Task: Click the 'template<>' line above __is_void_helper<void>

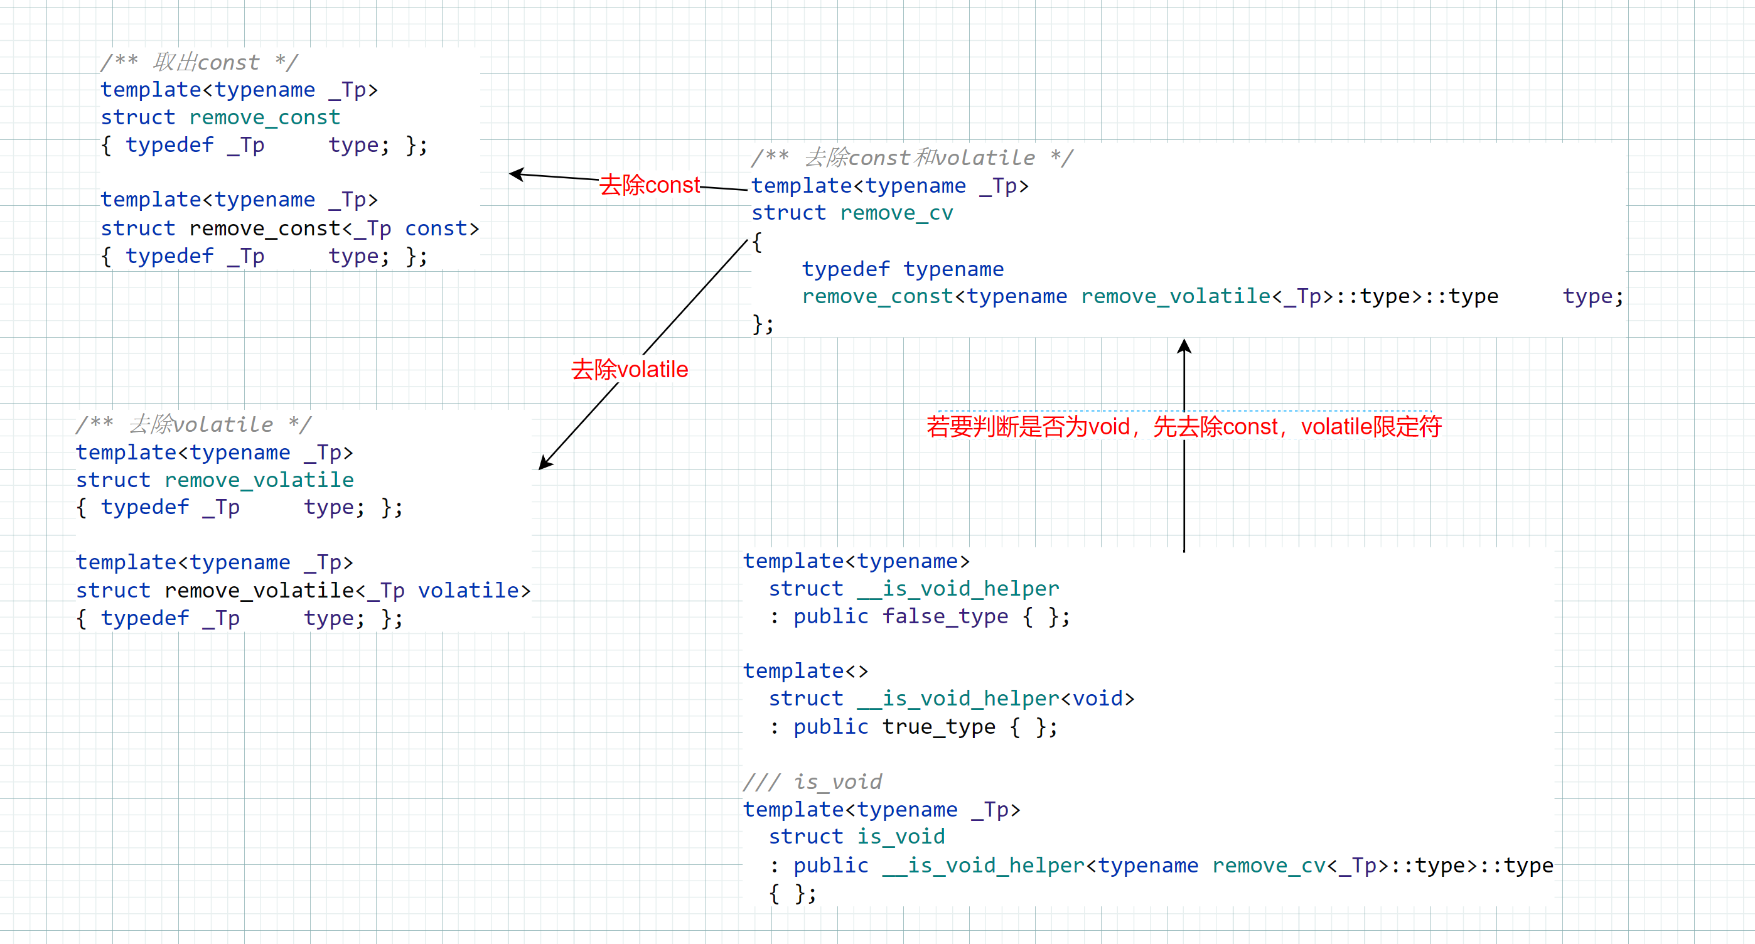Action: [805, 671]
